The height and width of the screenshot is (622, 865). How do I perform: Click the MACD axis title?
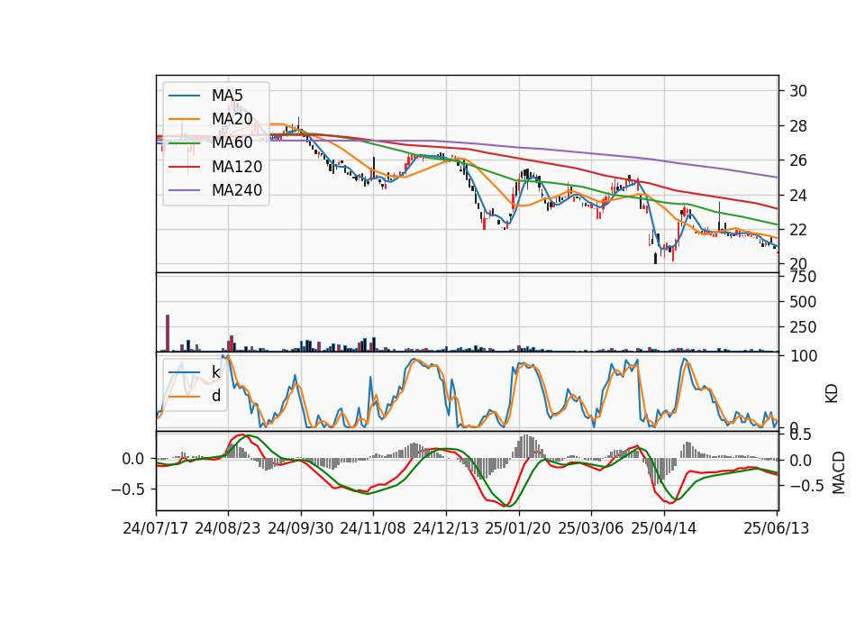coord(839,472)
